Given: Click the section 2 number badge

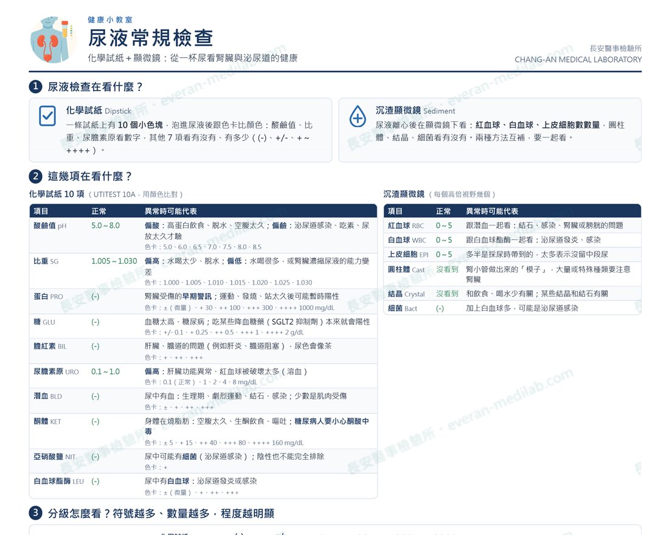Looking at the screenshot, I should pos(35,176).
